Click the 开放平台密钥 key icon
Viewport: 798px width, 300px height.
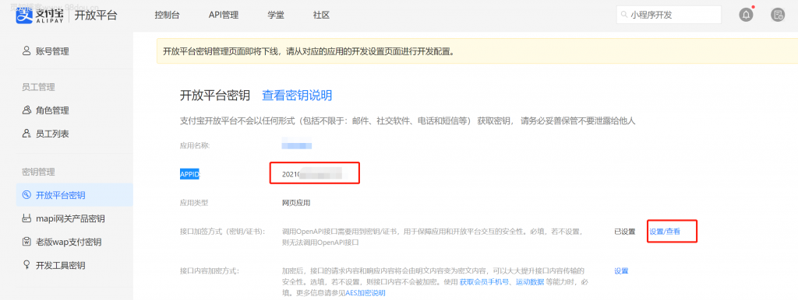(27, 195)
